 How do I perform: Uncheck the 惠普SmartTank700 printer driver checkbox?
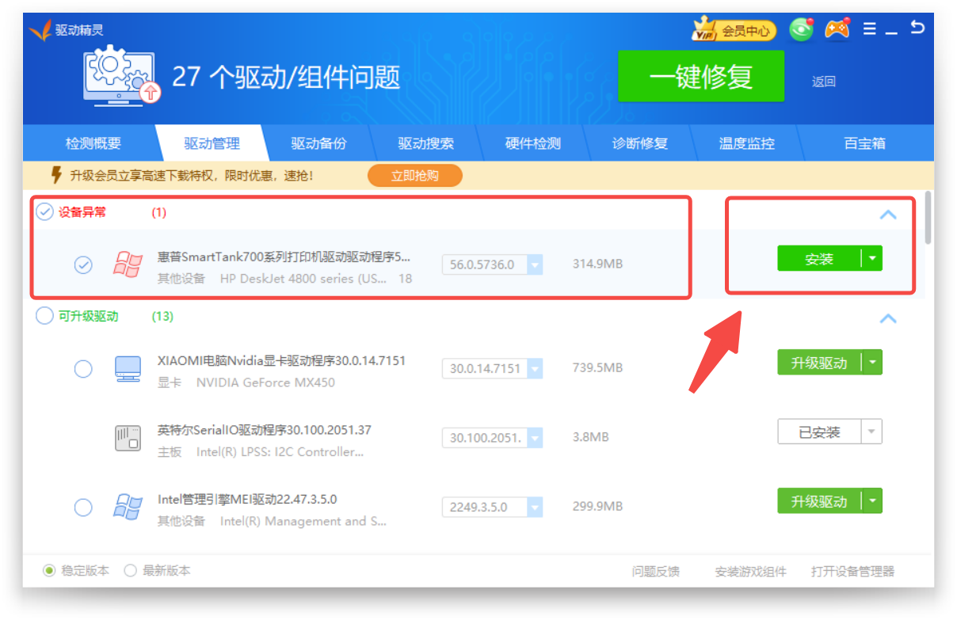[x=83, y=265]
